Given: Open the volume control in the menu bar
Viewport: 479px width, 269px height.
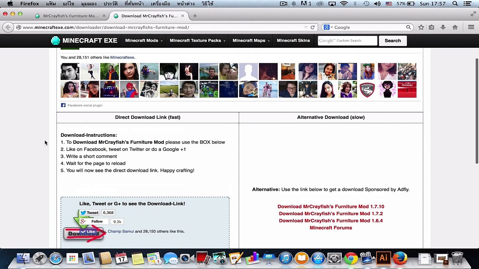Looking at the screenshot, I should (377, 4).
